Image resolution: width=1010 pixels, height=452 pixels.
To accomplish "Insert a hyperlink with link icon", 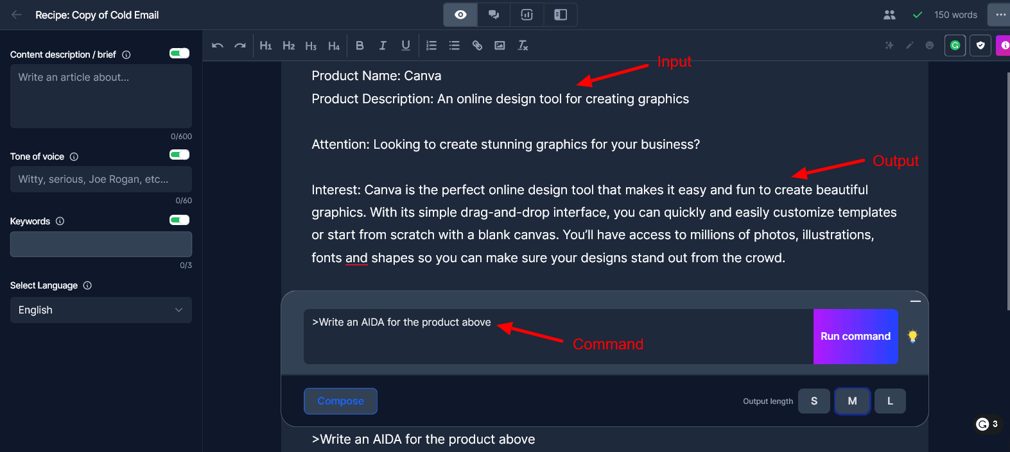I will click(477, 46).
